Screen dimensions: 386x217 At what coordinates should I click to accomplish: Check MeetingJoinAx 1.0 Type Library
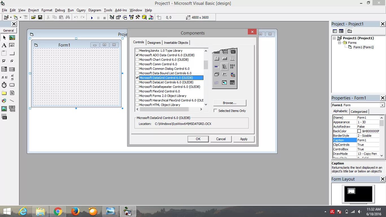tap(137, 51)
